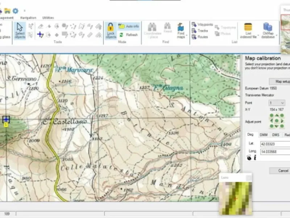The height and width of the screenshot is (218, 290).
Task: Open the Waypoints list
Action: point(202,24)
